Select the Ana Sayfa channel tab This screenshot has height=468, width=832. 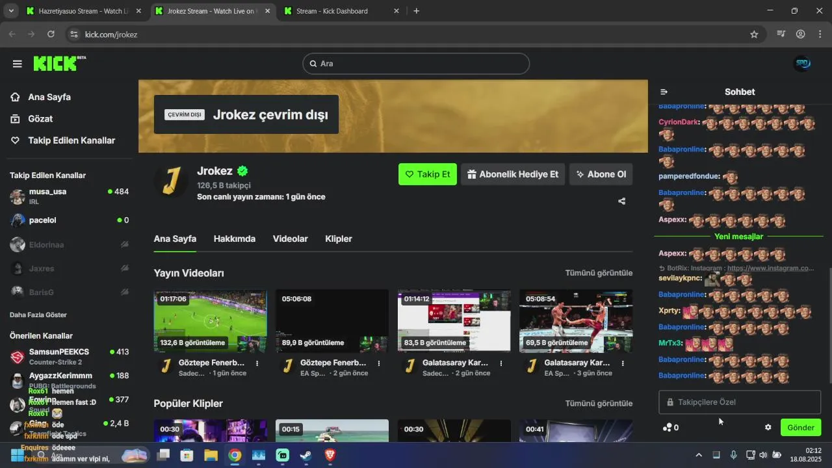pos(175,239)
